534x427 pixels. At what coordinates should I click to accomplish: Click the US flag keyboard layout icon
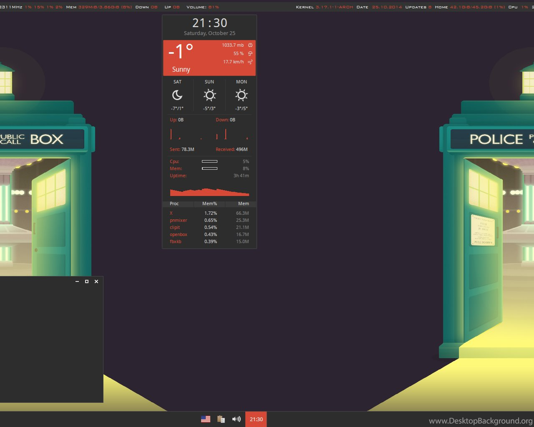[206, 419]
